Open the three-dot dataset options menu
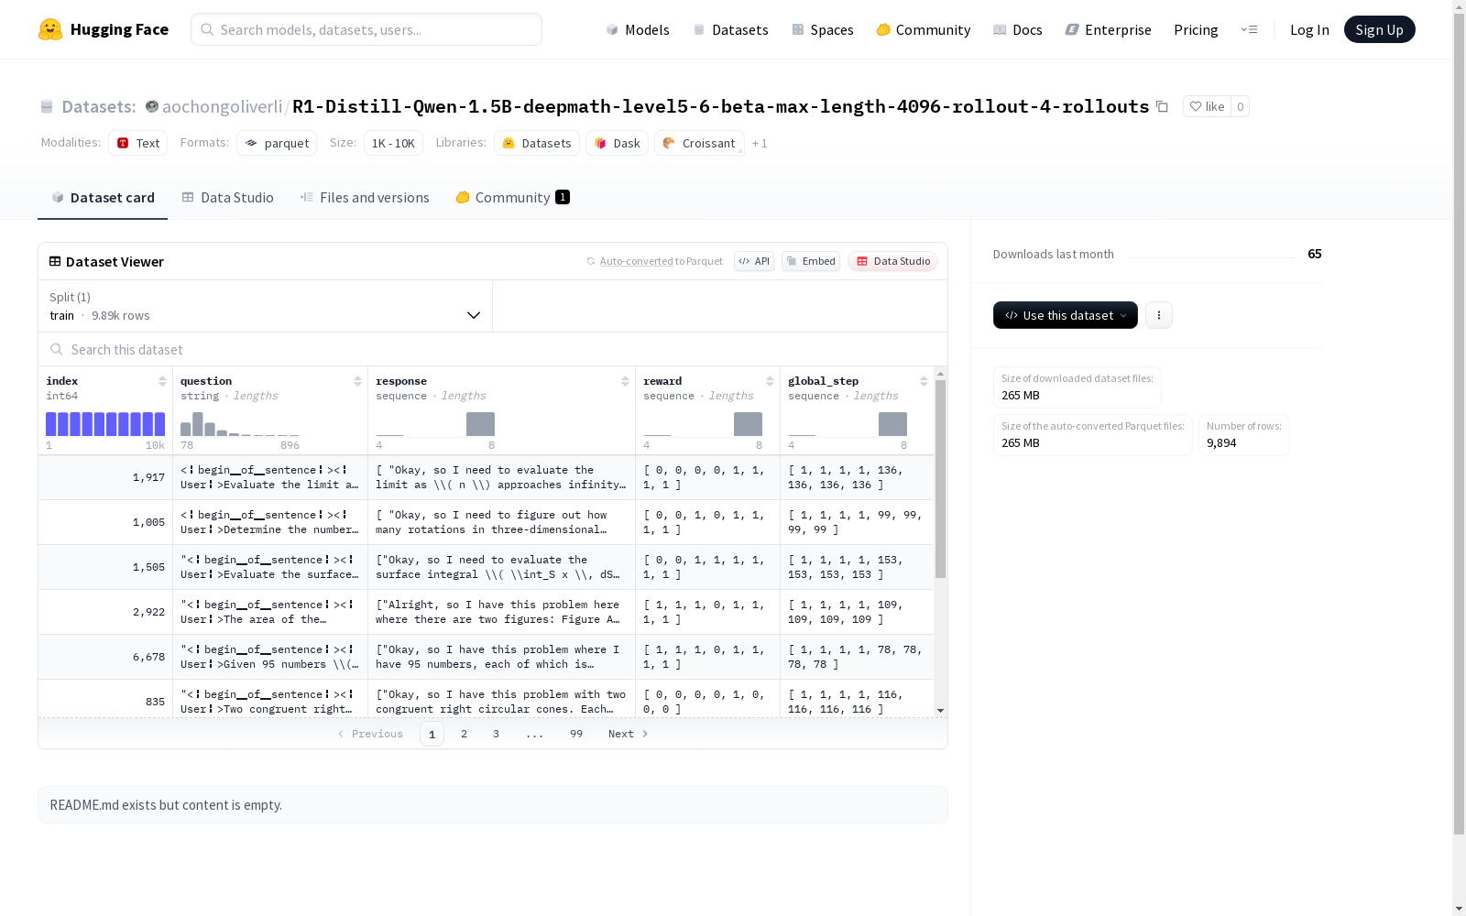Screen dimensions: 1466x916 point(1159,315)
